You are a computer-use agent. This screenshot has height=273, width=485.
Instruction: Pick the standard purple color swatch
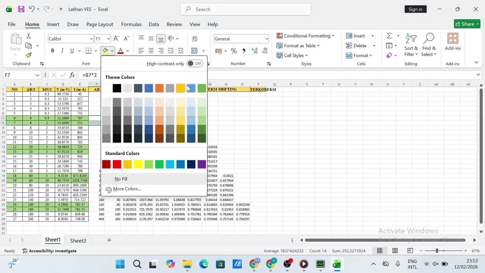point(202,164)
